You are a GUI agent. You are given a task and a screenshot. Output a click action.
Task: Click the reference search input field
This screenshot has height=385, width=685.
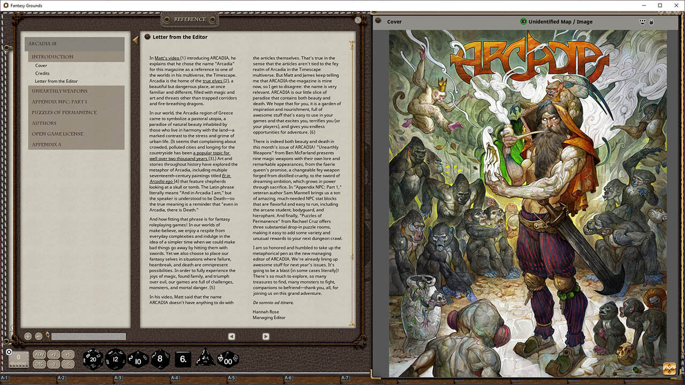coord(88,336)
